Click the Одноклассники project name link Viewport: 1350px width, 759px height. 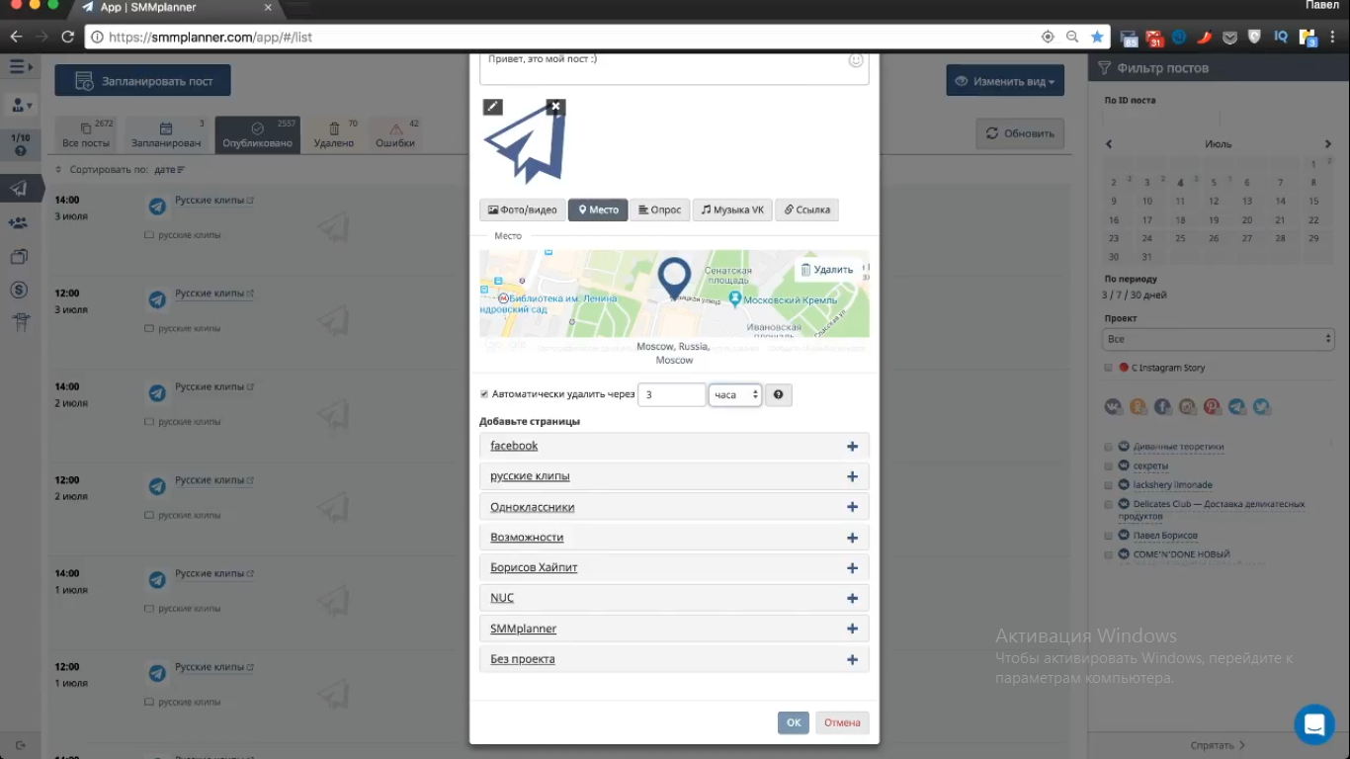pos(533,507)
